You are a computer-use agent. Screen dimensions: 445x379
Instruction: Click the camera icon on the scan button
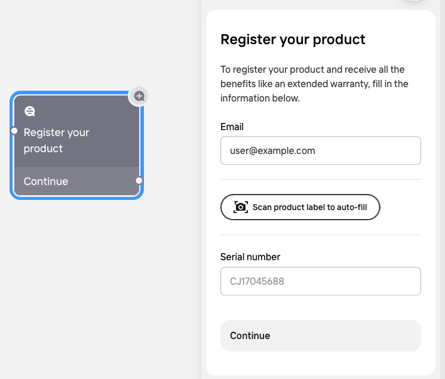click(x=241, y=207)
